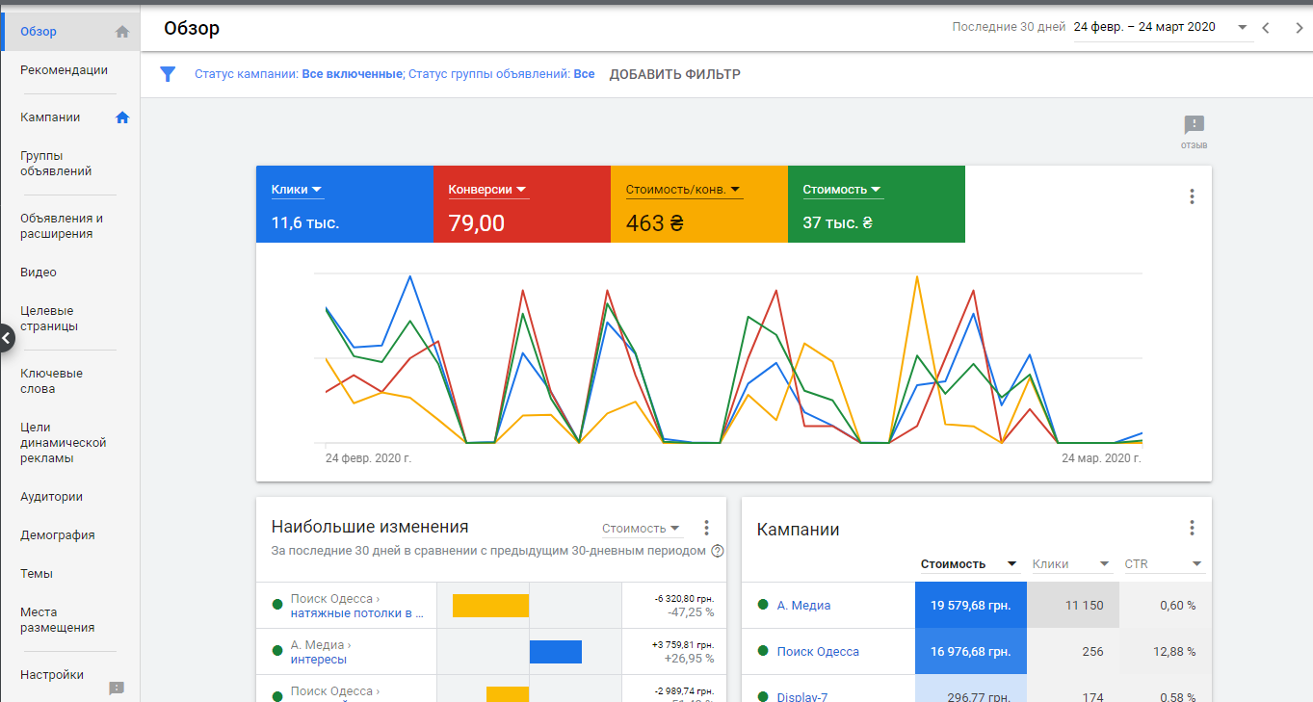Open the Поиск Одесса campaign link
The height and width of the screenshot is (702, 1313).
point(818,652)
